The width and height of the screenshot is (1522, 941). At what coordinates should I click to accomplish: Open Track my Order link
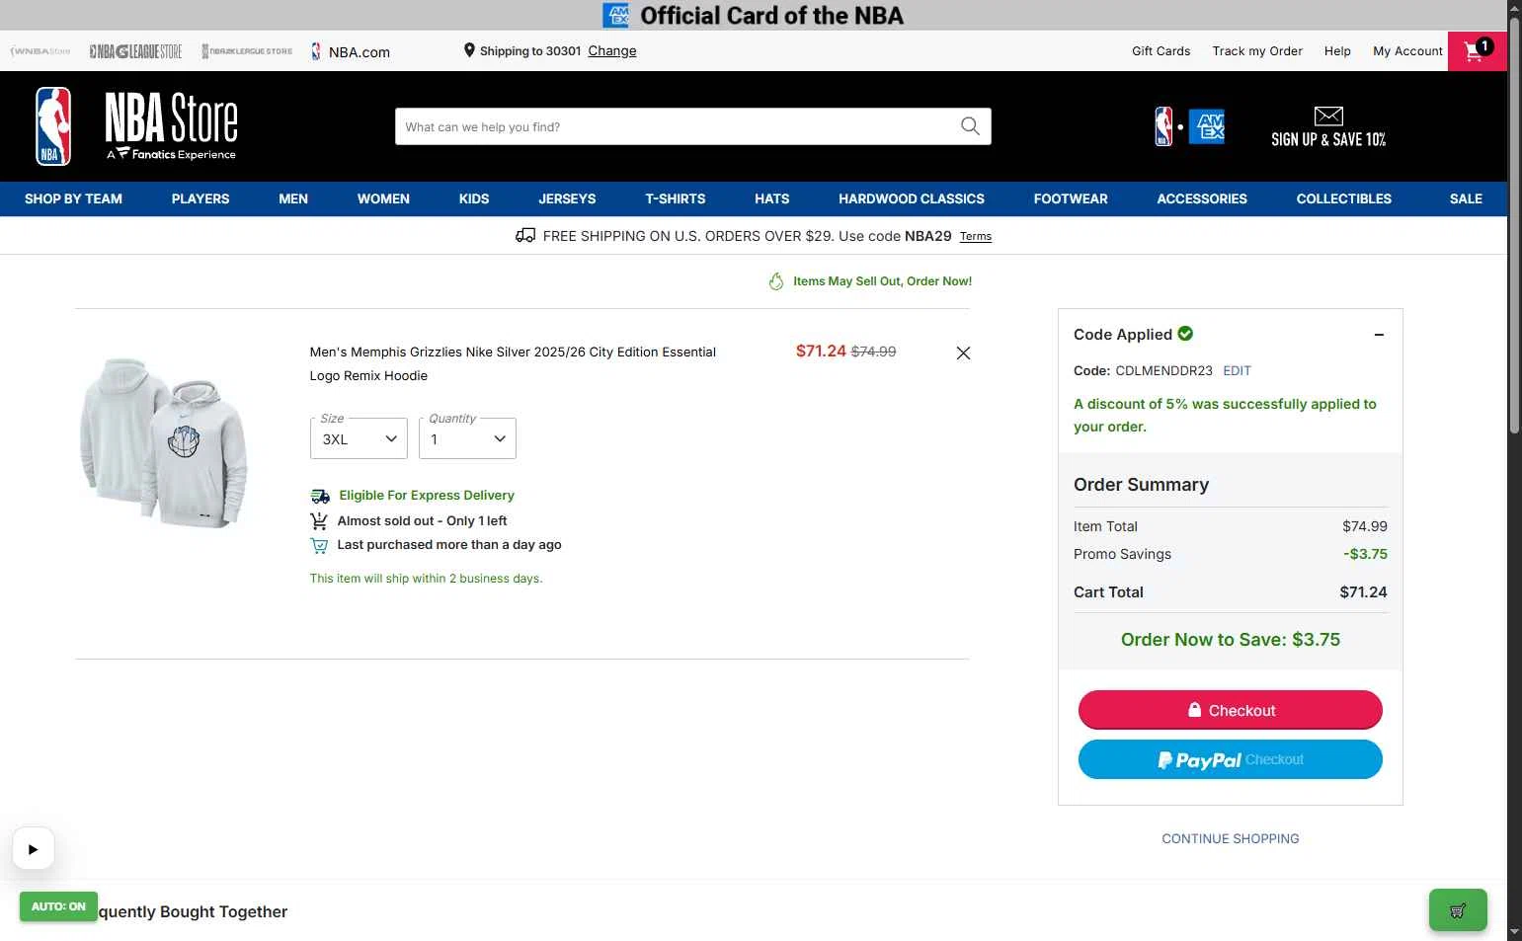point(1257,50)
